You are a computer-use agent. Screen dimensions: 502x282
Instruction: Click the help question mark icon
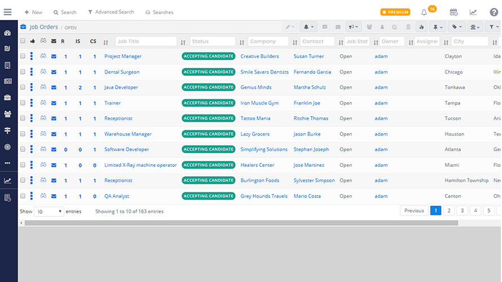pyautogui.click(x=494, y=12)
